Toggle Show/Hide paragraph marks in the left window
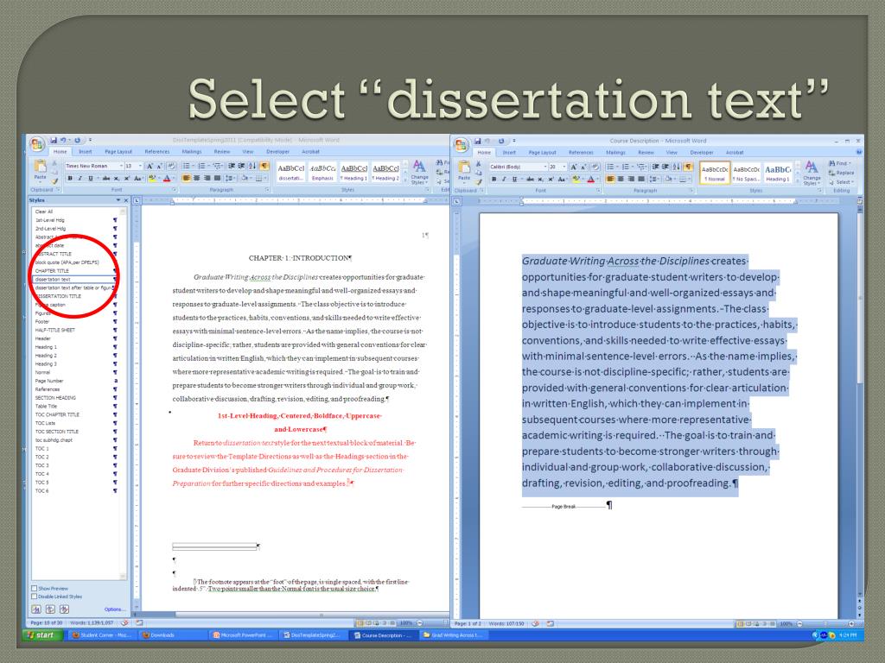The image size is (885, 663). pos(264,166)
